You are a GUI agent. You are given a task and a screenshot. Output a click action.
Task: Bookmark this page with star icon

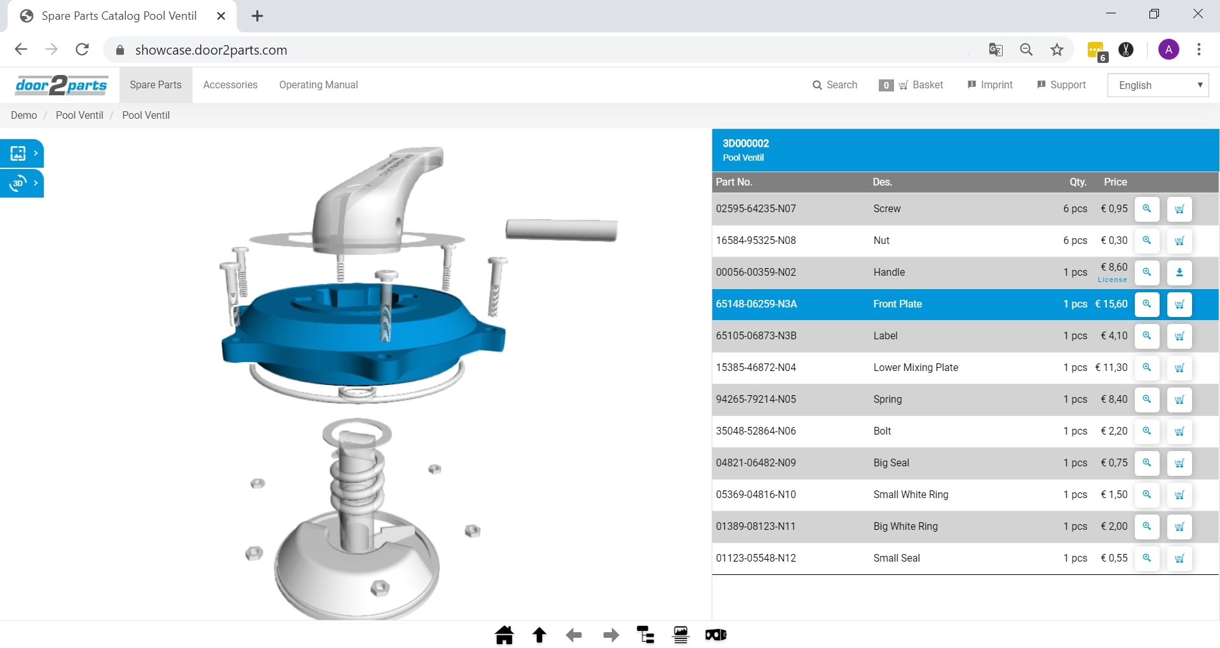click(1057, 50)
